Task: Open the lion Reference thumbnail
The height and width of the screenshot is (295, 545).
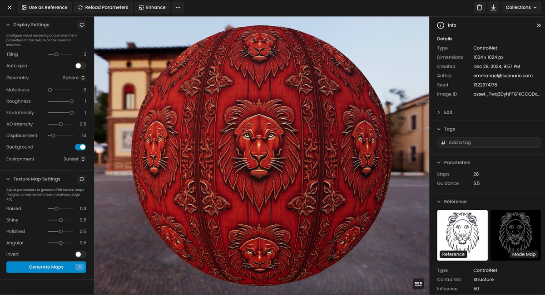Action: pyautogui.click(x=462, y=235)
